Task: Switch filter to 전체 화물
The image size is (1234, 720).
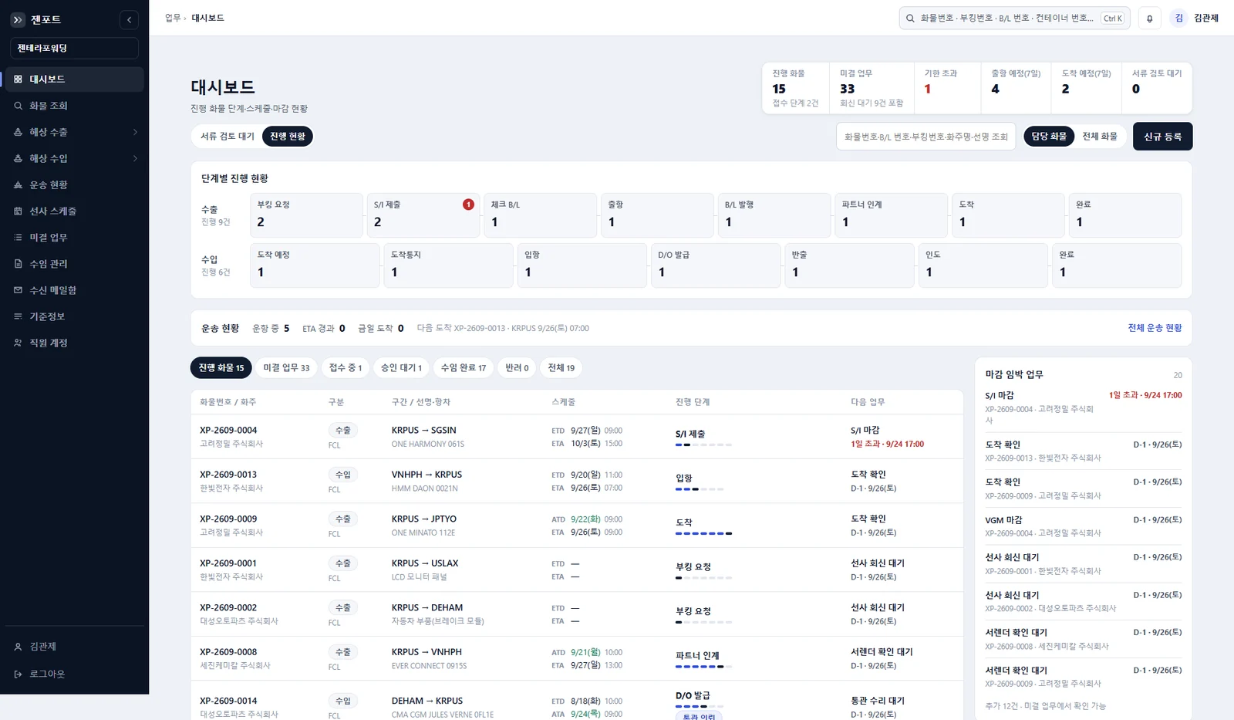Action: tap(1099, 137)
